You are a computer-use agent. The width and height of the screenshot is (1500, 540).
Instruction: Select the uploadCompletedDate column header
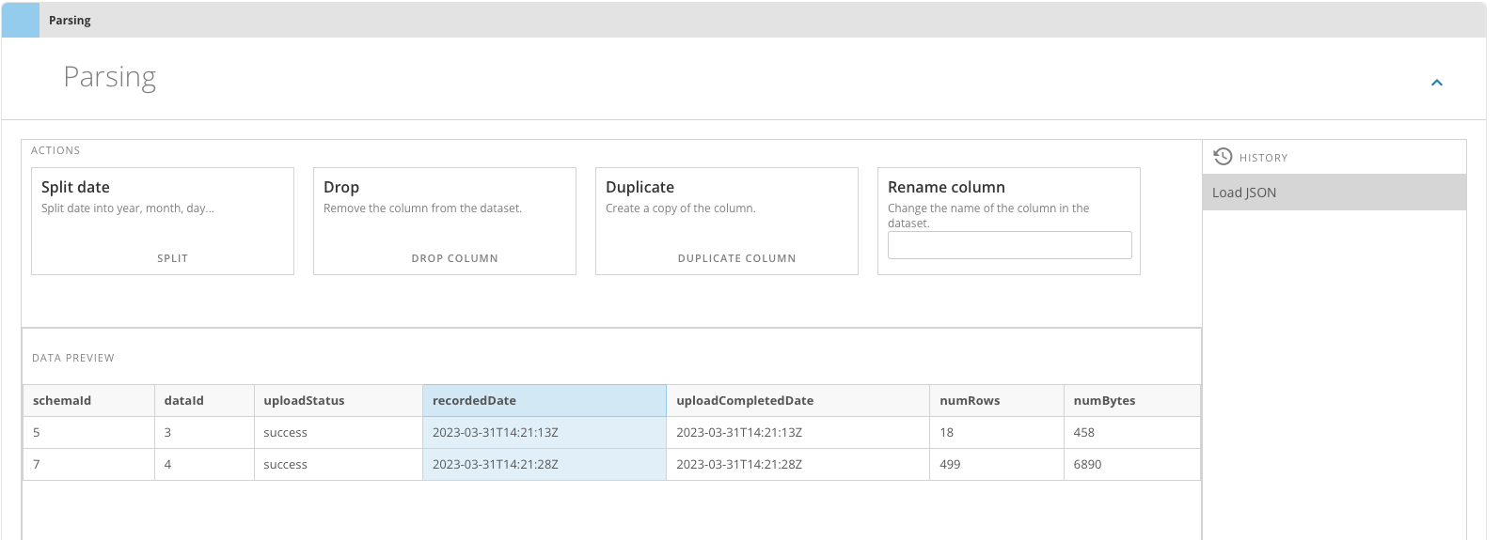click(797, 401)
